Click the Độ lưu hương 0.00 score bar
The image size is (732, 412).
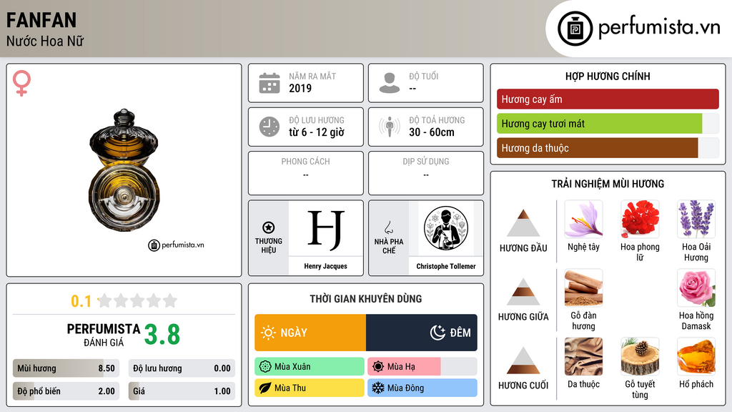(x=182, y=368)
